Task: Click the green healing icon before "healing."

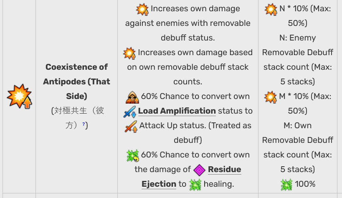Action: tap(195, 185)
